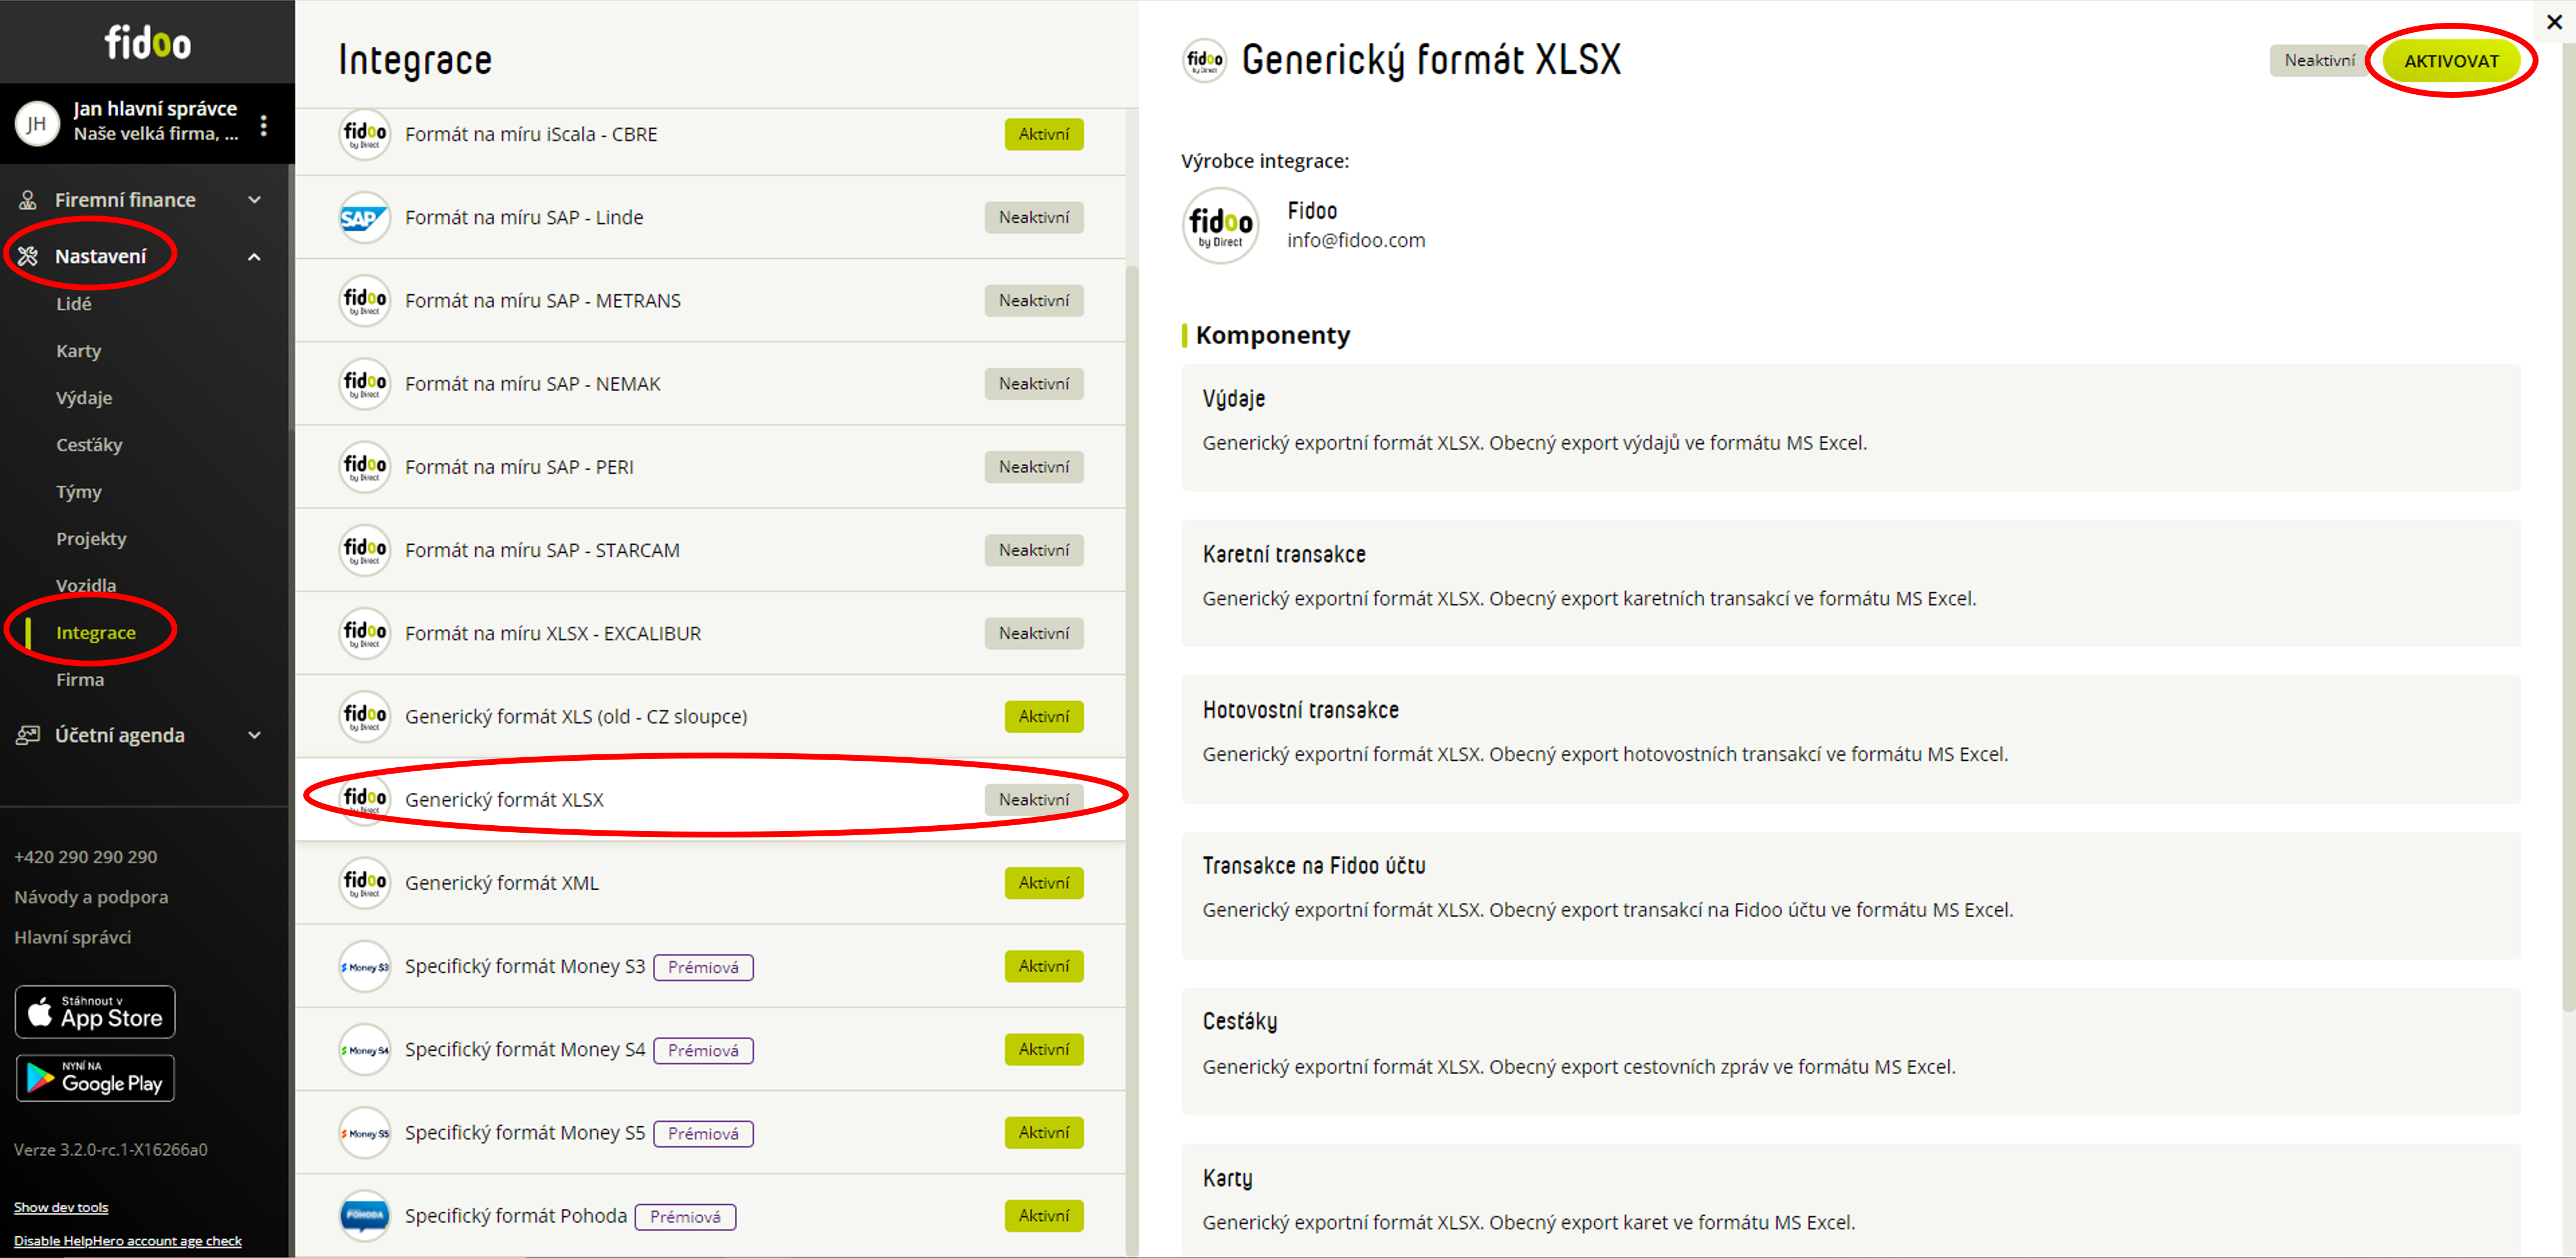Select Generický formát XLS (old - CZ sloupce)
Screen dimensions: 2576x1258
click(710, 716)
